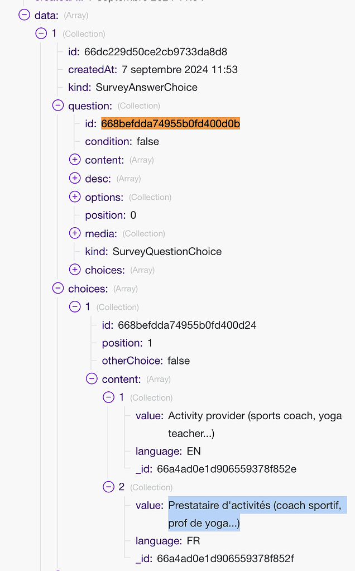Collapse collection 1 under data
The height and width of the screenshot is (571, 355).
[x=41, y=33]
